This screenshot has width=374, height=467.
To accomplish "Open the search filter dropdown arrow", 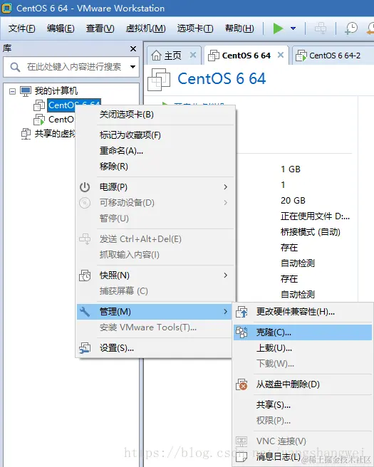I will tap(133, 67).
